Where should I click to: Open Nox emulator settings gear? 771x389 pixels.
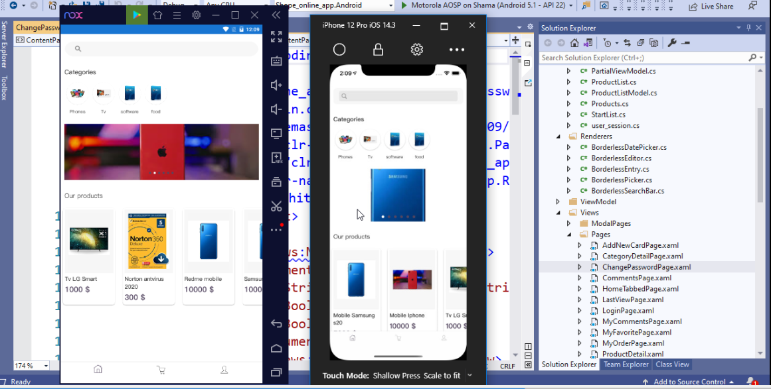[196, 15]
